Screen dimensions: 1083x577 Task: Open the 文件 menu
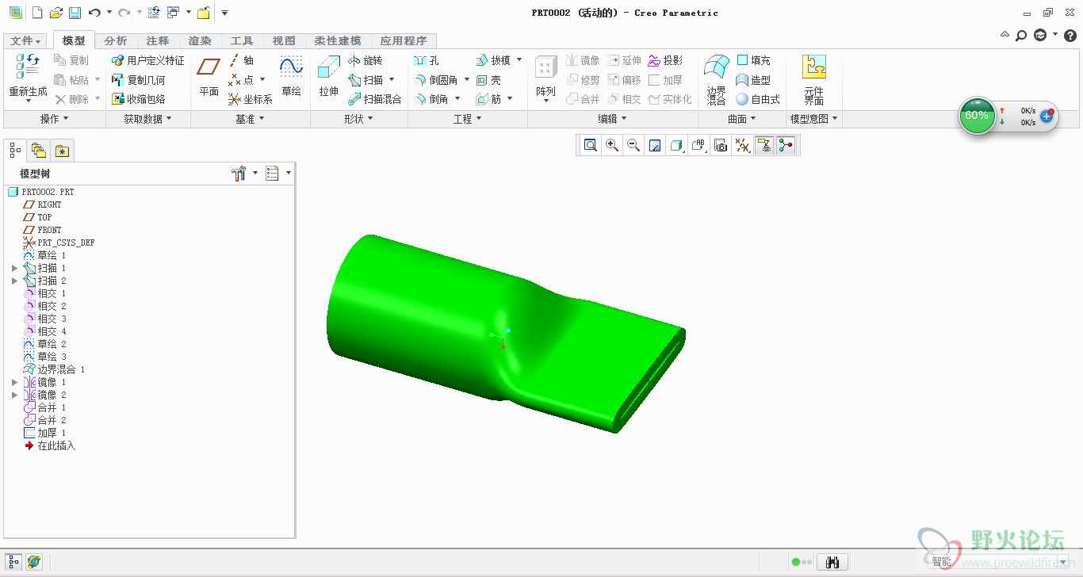tap(26, 40)
